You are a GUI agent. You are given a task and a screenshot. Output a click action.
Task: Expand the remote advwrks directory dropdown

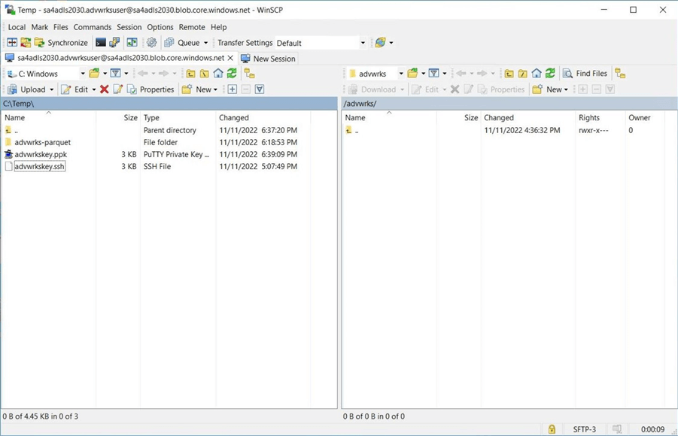click(400, 74)
